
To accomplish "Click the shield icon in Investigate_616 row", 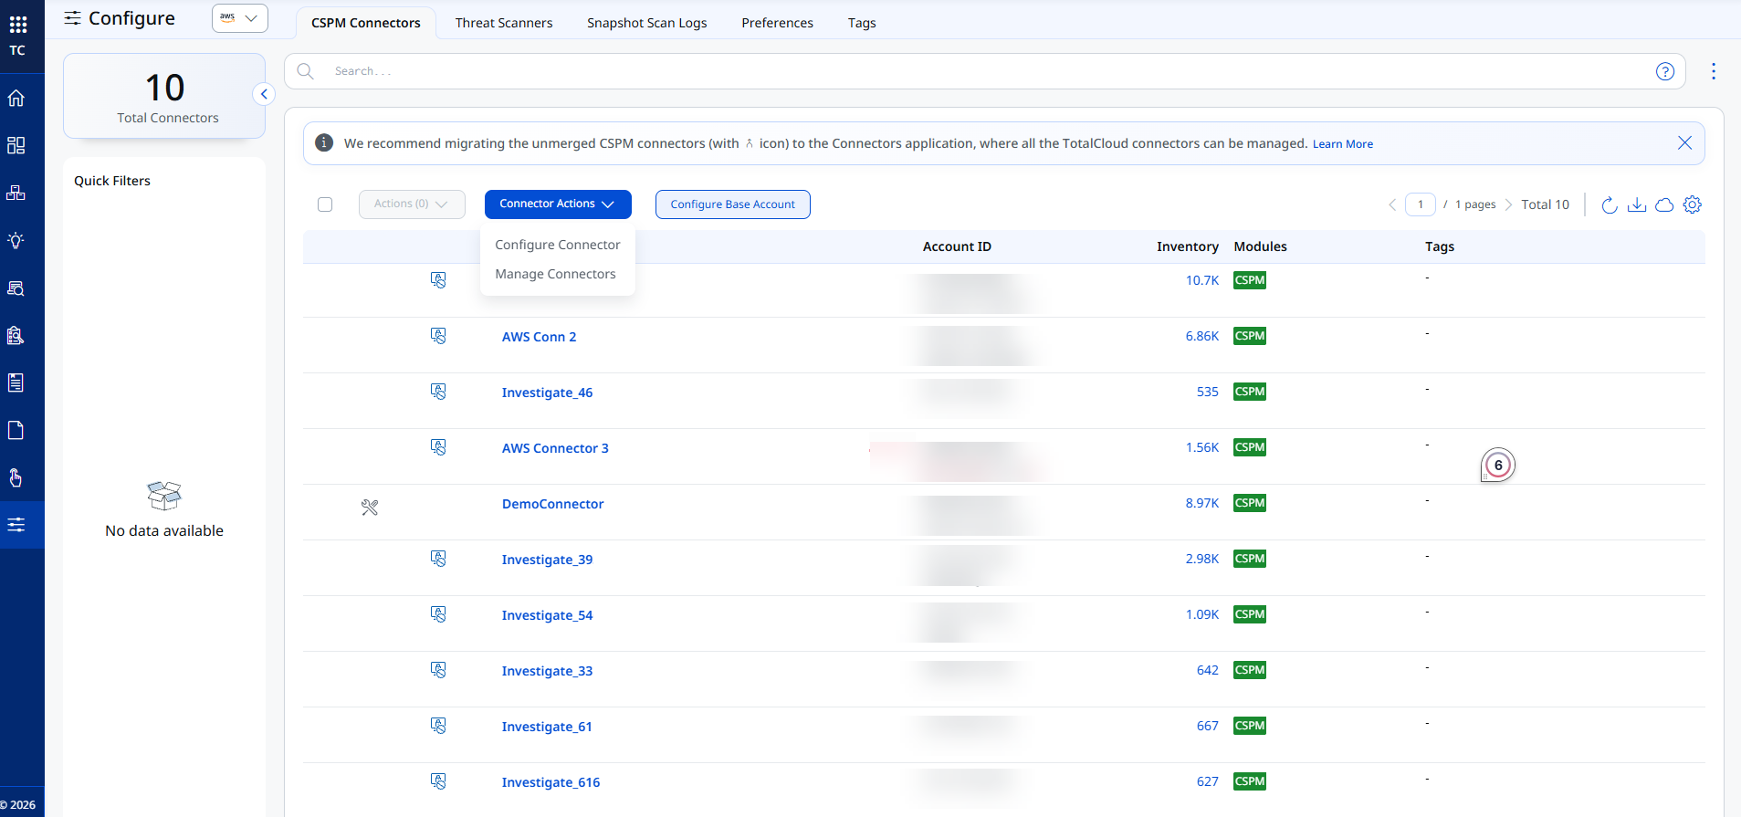I will click(x=438, y=781).
